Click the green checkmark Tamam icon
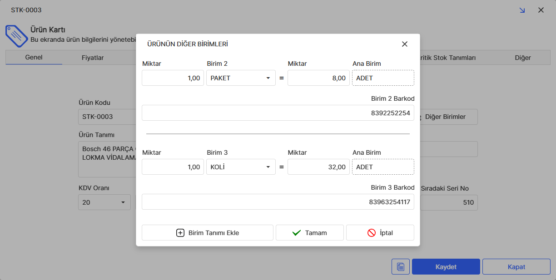This screenshot has width=556, height=280. click(297, 233)
